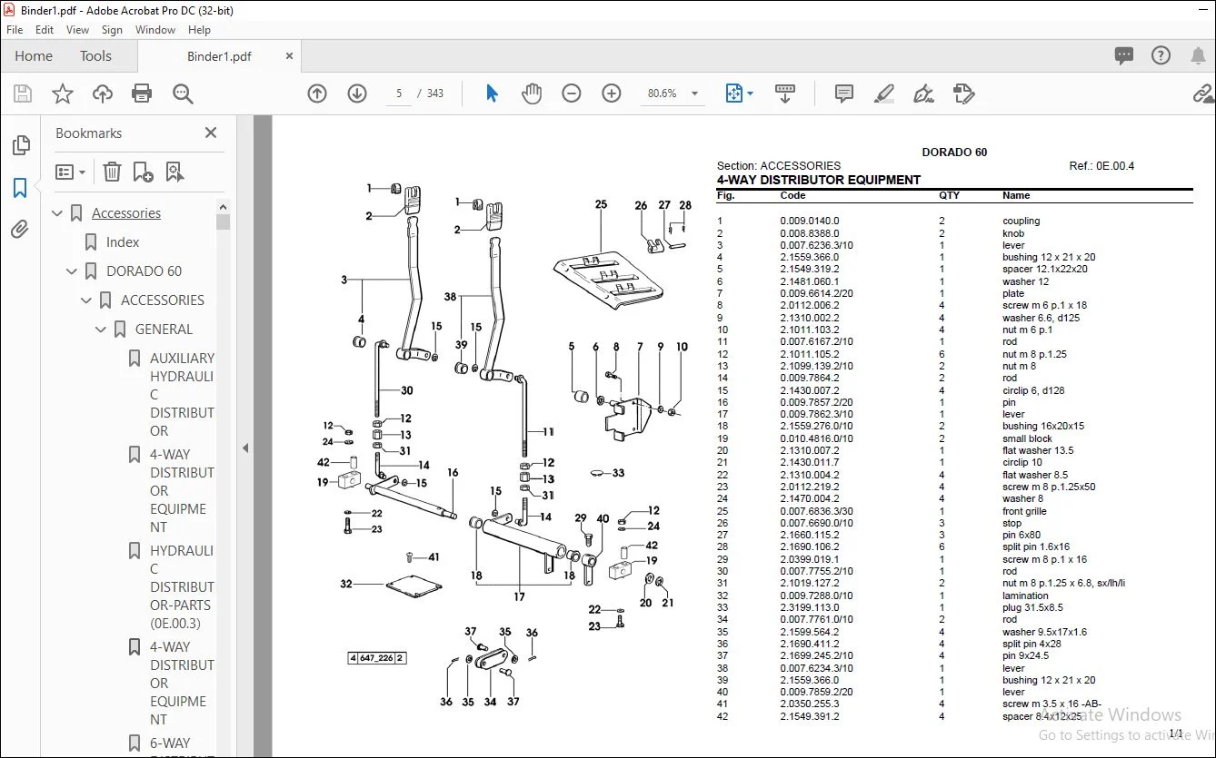Open the find text magnifier tool

click(x=183, y=94)
